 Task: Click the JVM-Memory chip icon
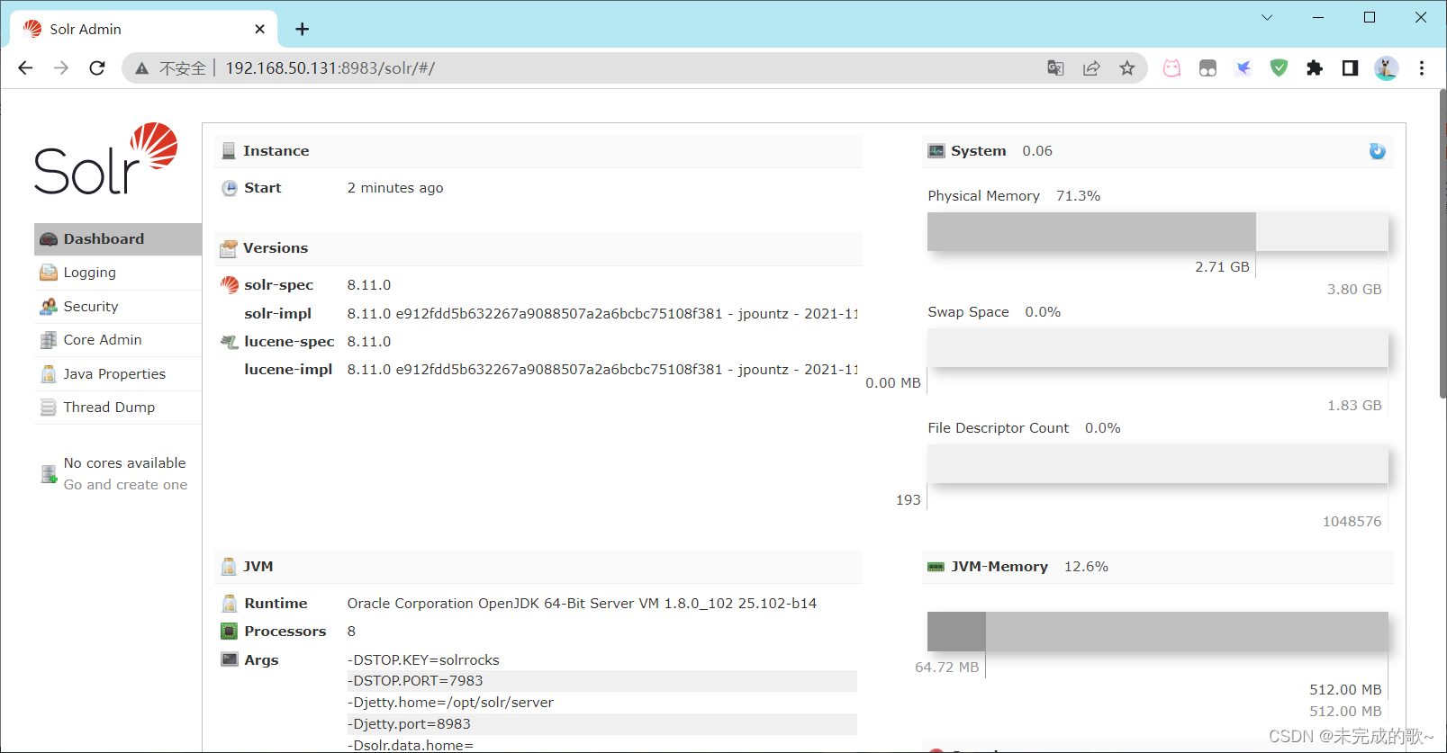click(x=936, y=567)
